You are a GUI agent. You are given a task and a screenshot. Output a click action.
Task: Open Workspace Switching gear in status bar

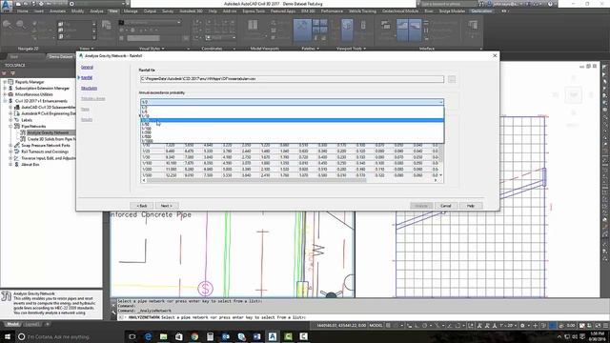click(522, 326)
